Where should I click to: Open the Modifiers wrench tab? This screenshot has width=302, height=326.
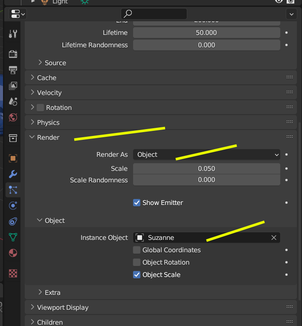[13, 174]
